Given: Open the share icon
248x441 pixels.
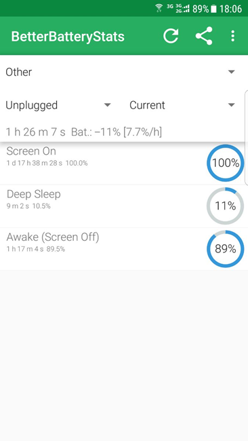Looking at the screenshot, I should click(x=204, y=36).
